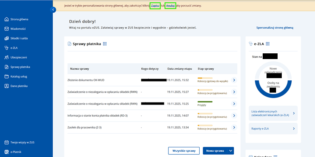Click Anuluj to discard changes
315x157 pixels.
coord(170,6)
